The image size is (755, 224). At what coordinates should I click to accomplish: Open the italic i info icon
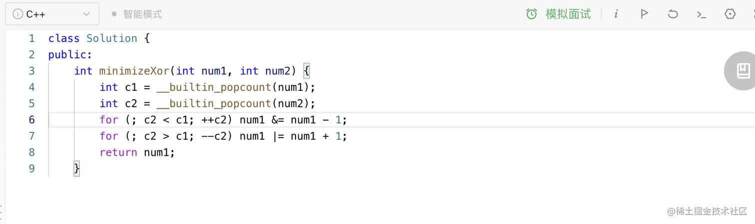pos(616,14)
